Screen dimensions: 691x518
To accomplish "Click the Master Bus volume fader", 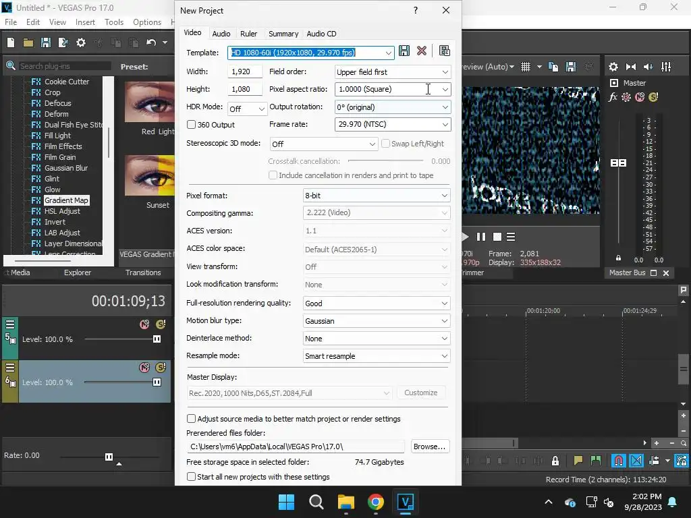I will [x=618, y=163].
